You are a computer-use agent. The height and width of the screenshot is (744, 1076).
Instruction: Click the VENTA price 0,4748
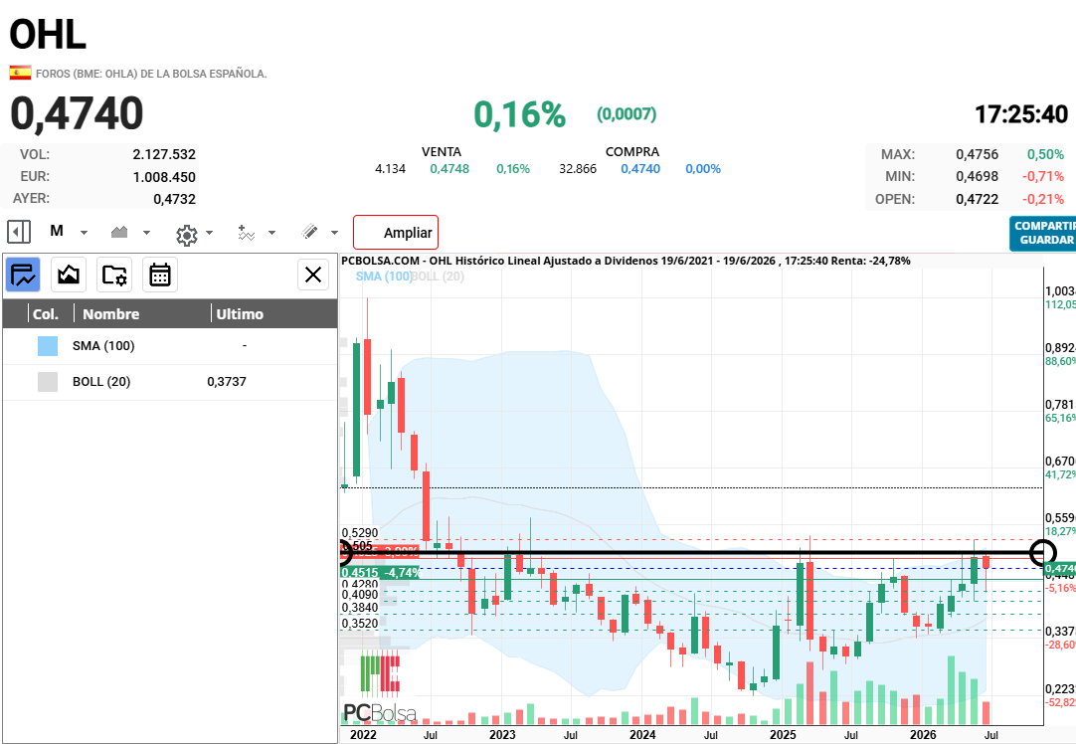click(x=449, y=169)
